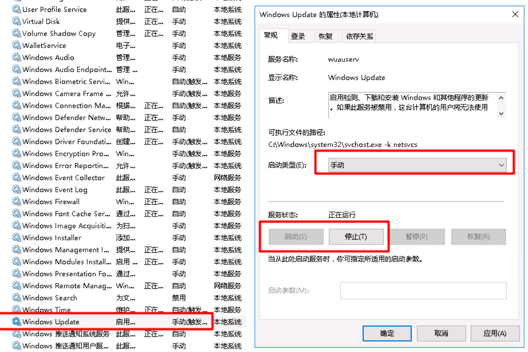
Task: Click the Windows Firewall service icon
Action: coord(16,201)
